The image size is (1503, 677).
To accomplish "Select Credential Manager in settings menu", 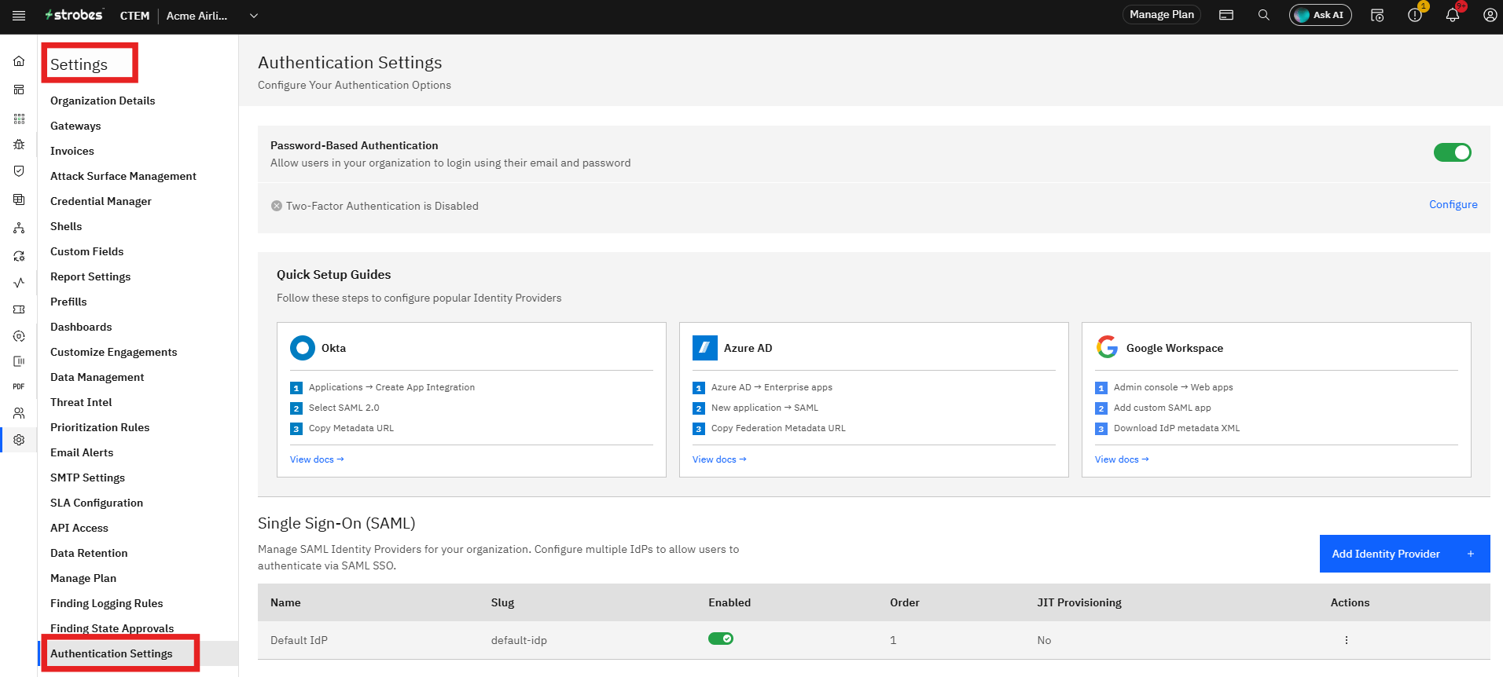I will (x=101, y=201).
